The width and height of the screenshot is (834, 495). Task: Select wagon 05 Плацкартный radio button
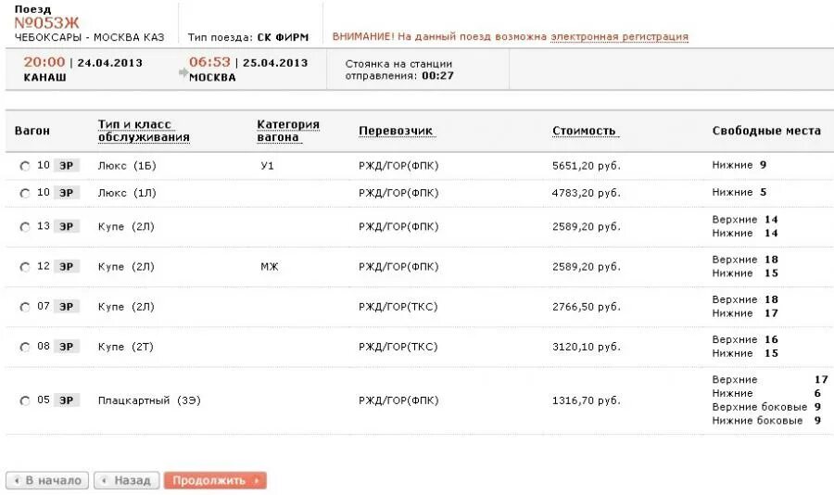(24, 401)
